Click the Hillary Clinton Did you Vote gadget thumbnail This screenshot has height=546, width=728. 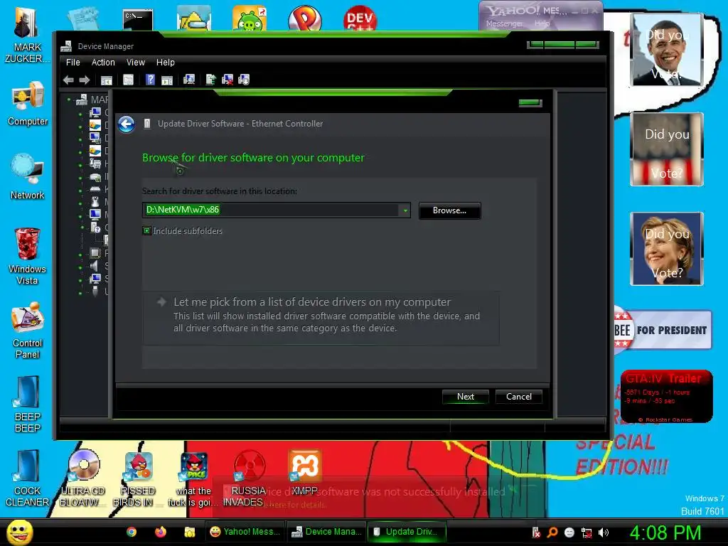pos(667,248)
